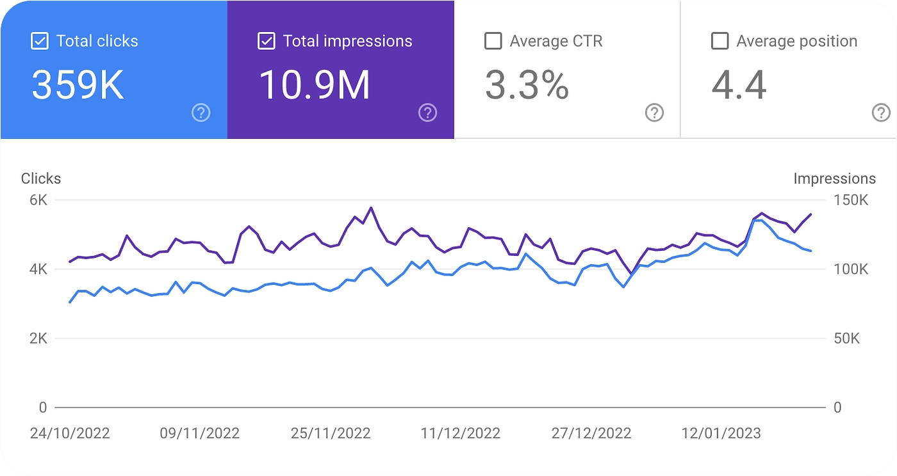This screenshot has width=897, height=476.
Task: Click the Average position help question mark
Action: coord(881,113)
